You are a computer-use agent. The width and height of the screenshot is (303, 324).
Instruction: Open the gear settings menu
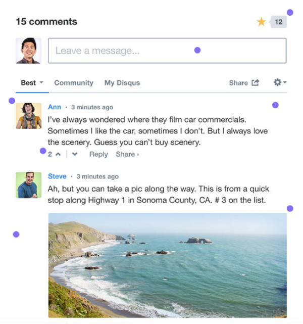coord(280,82)
